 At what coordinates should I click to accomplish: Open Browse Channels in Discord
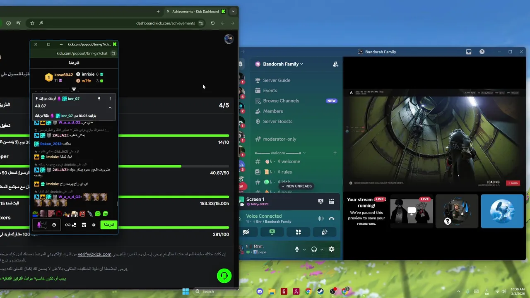coord(281,101)
